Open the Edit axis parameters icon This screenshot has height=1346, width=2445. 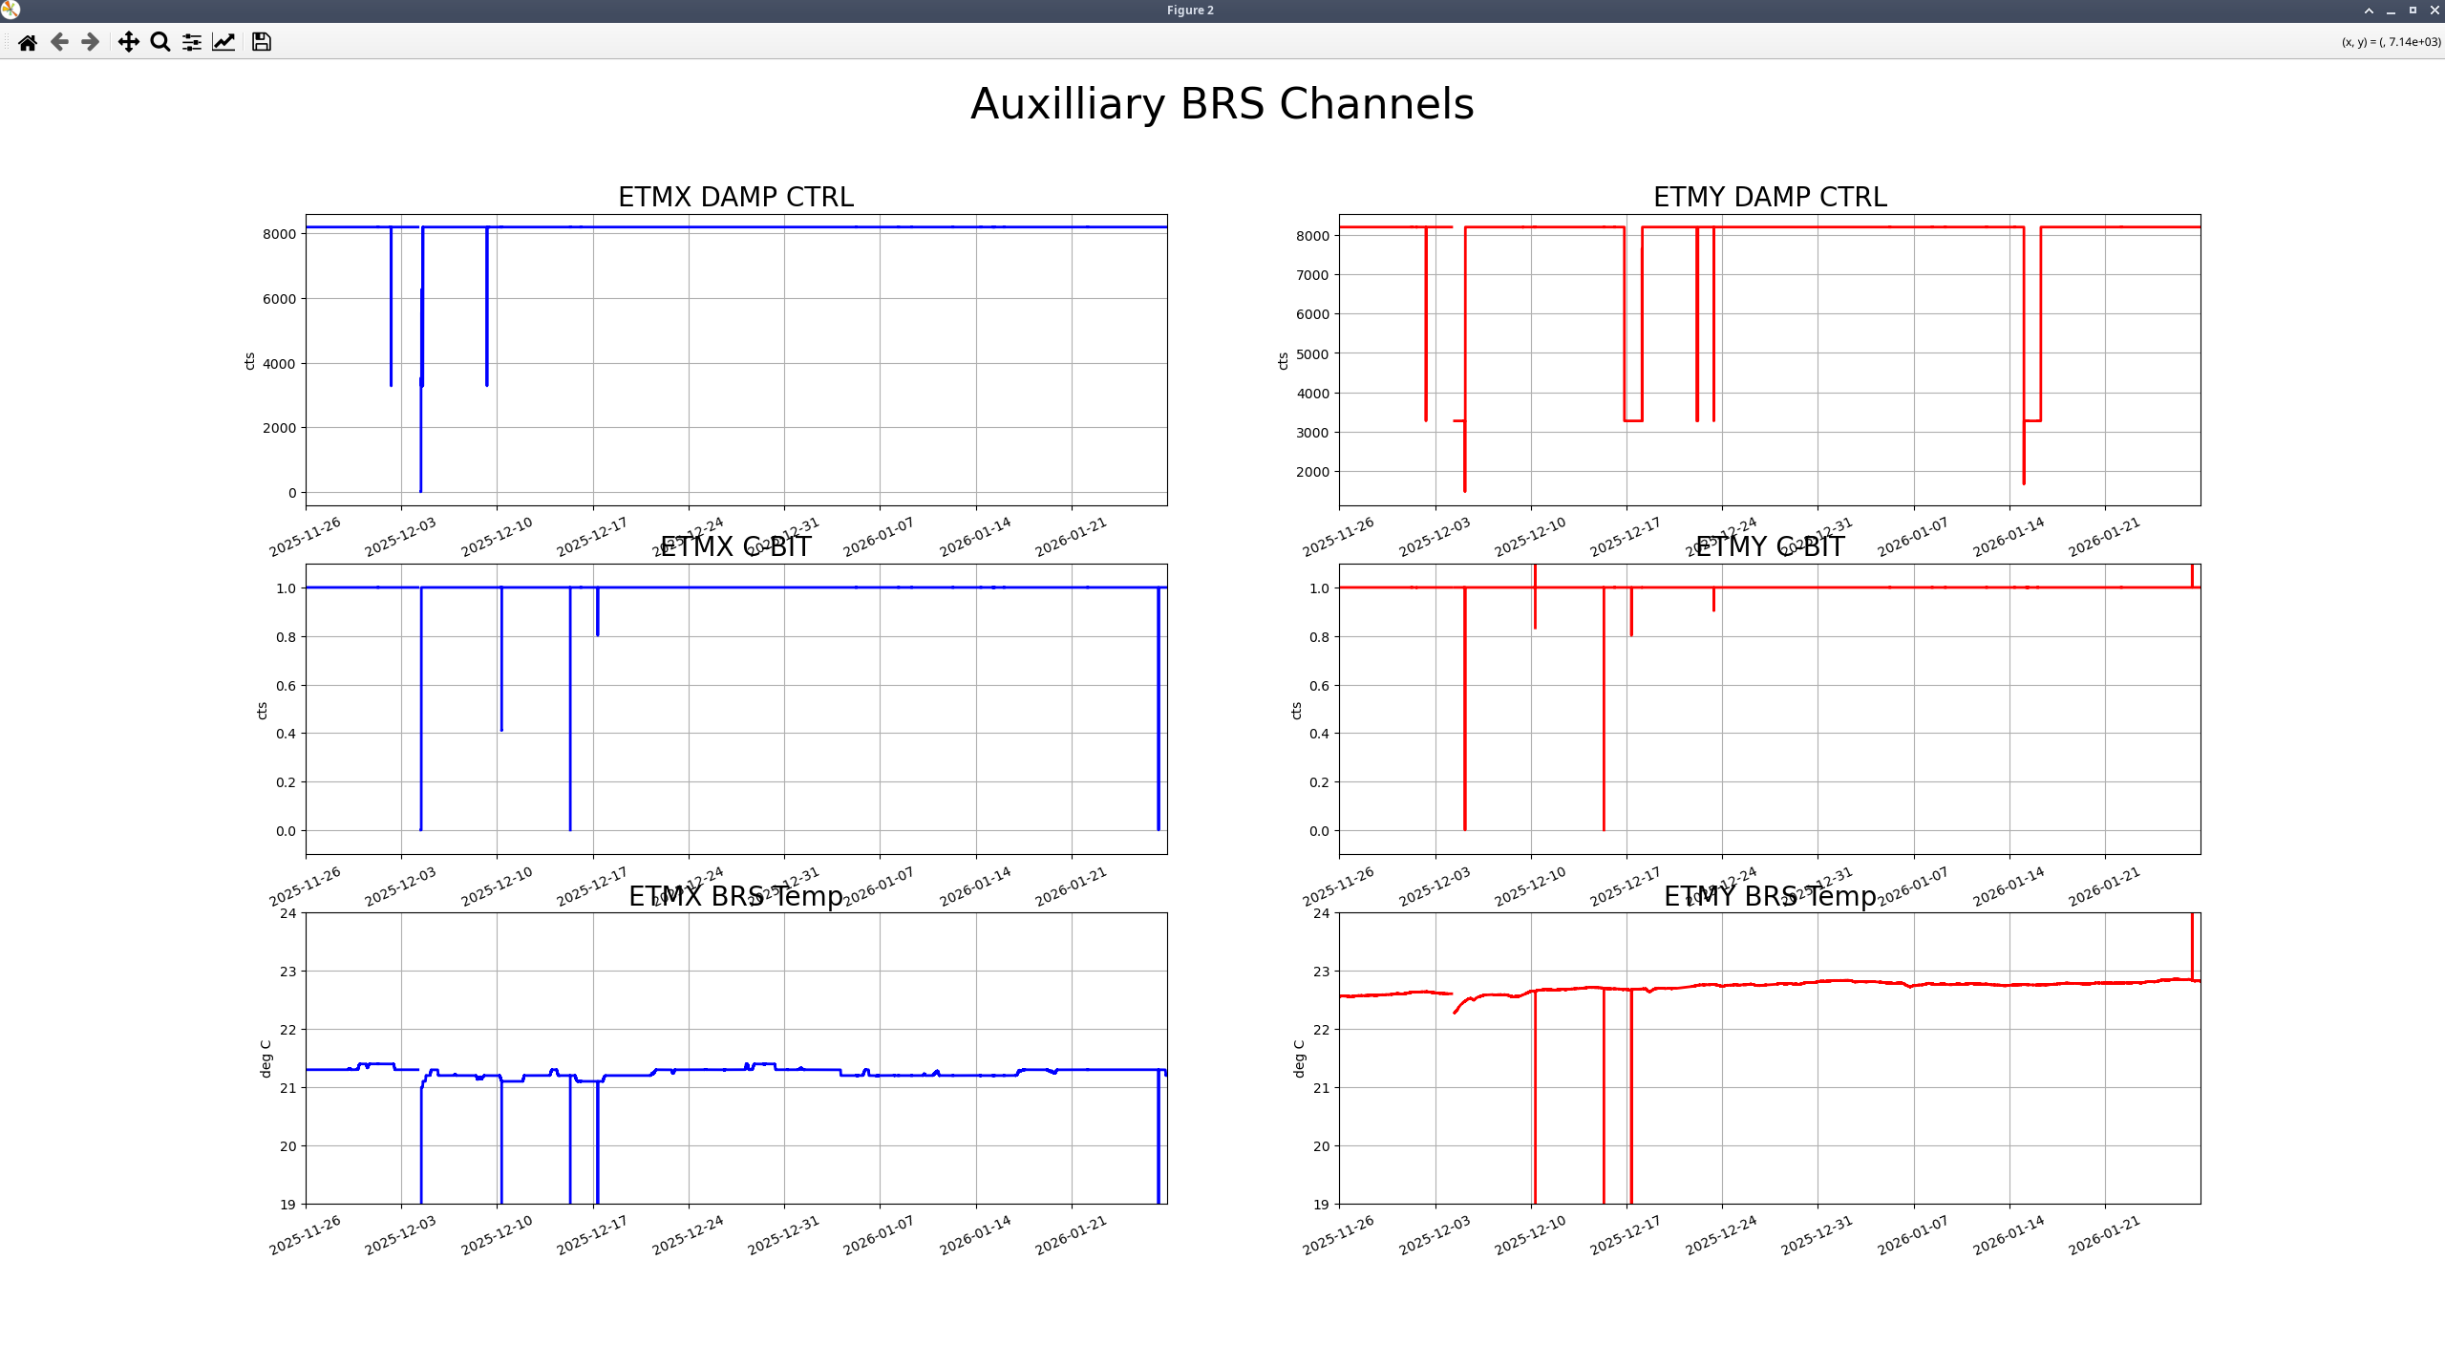pos(223,42)
